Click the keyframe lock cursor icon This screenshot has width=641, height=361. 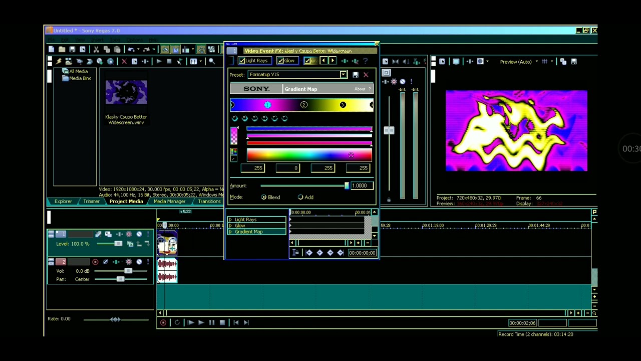(x=295, y=253)
